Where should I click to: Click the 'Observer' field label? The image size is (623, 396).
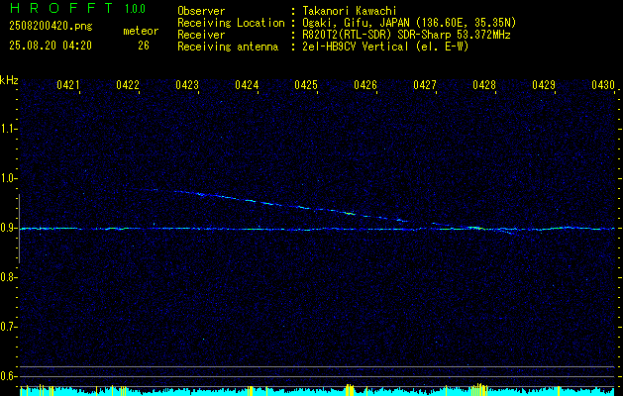click(201, 11)
